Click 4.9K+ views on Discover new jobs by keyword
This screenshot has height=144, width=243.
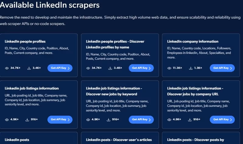[96, 119]
